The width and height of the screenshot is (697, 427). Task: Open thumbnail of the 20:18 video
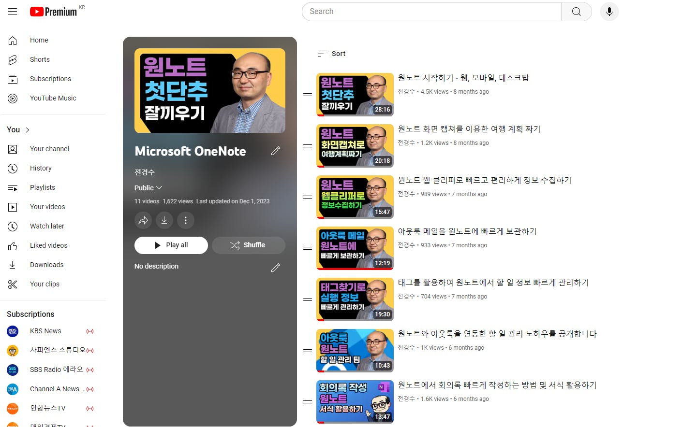click(355, 146)
